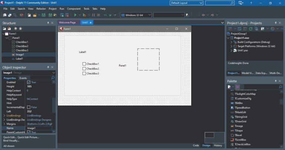Image resolution: width=285 pixels, height=150 pixels.
Task: Expand Build Configurations (Debug) node
Action: (x=231, y=42)
